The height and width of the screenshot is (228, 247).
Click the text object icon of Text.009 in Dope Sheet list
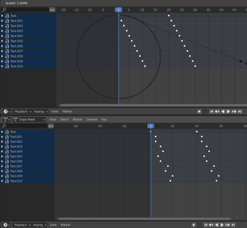(7, 176)
